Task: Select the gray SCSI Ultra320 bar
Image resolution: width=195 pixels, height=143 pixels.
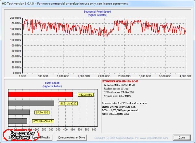Action: [x=31, y=103]
